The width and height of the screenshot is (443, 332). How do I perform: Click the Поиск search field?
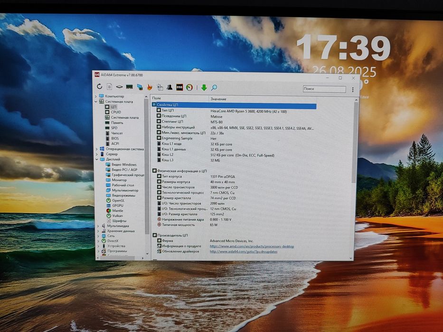click(x=324, y=89)
